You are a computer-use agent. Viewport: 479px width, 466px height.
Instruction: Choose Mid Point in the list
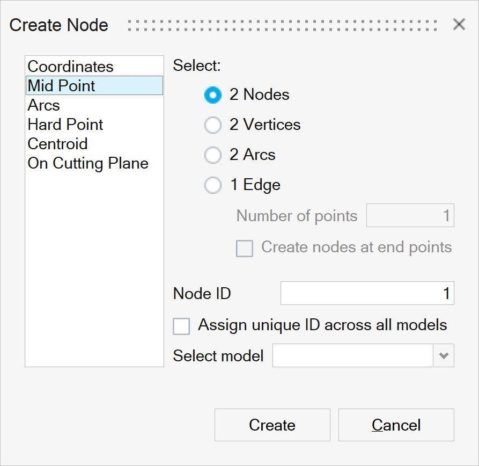tap(62, 86)
